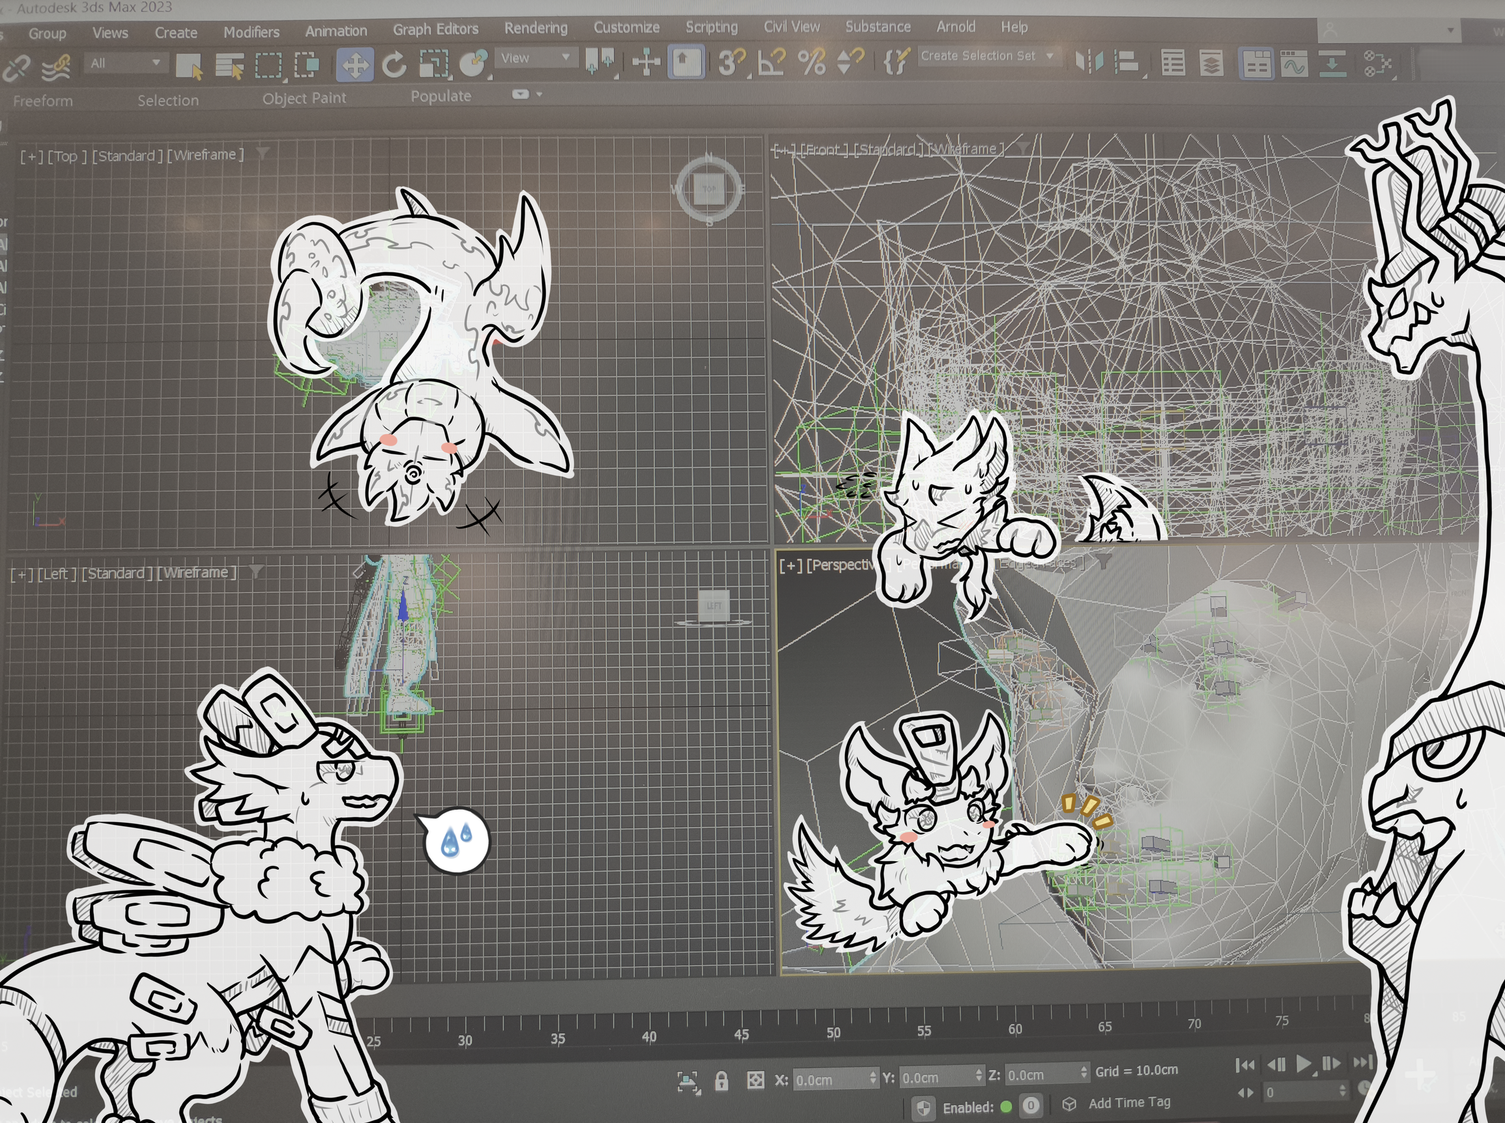Click the Play Animation button
The height and width of the screenshot is (1123, 1505).
tap(1303, 1064)
